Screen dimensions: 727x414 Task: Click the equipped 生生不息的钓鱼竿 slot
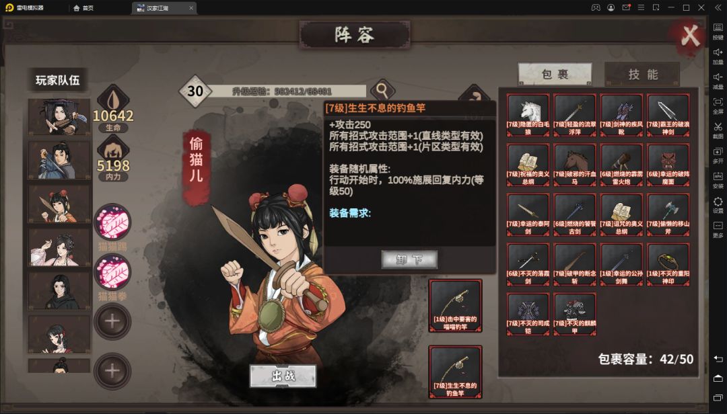coord(455,372)
